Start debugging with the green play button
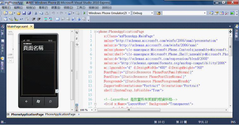The image size is (239, 125). (x=84, y=13)
